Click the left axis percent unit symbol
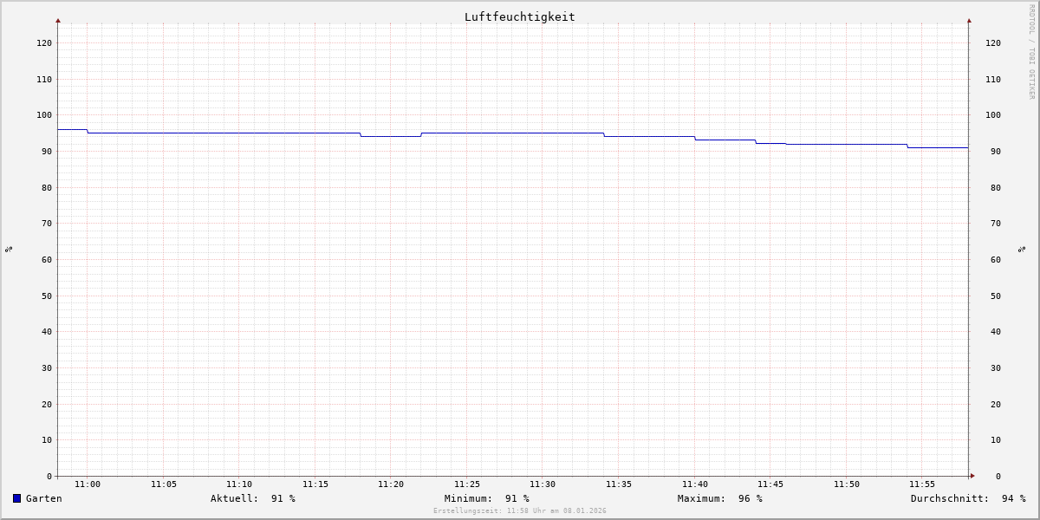The height and width of the screenshot is (520, 1040). tap(9, 249)
